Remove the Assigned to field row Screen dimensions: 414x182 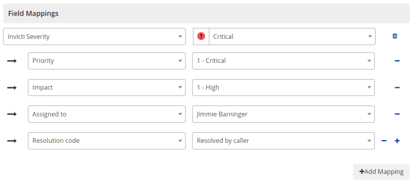coord(397,114)
